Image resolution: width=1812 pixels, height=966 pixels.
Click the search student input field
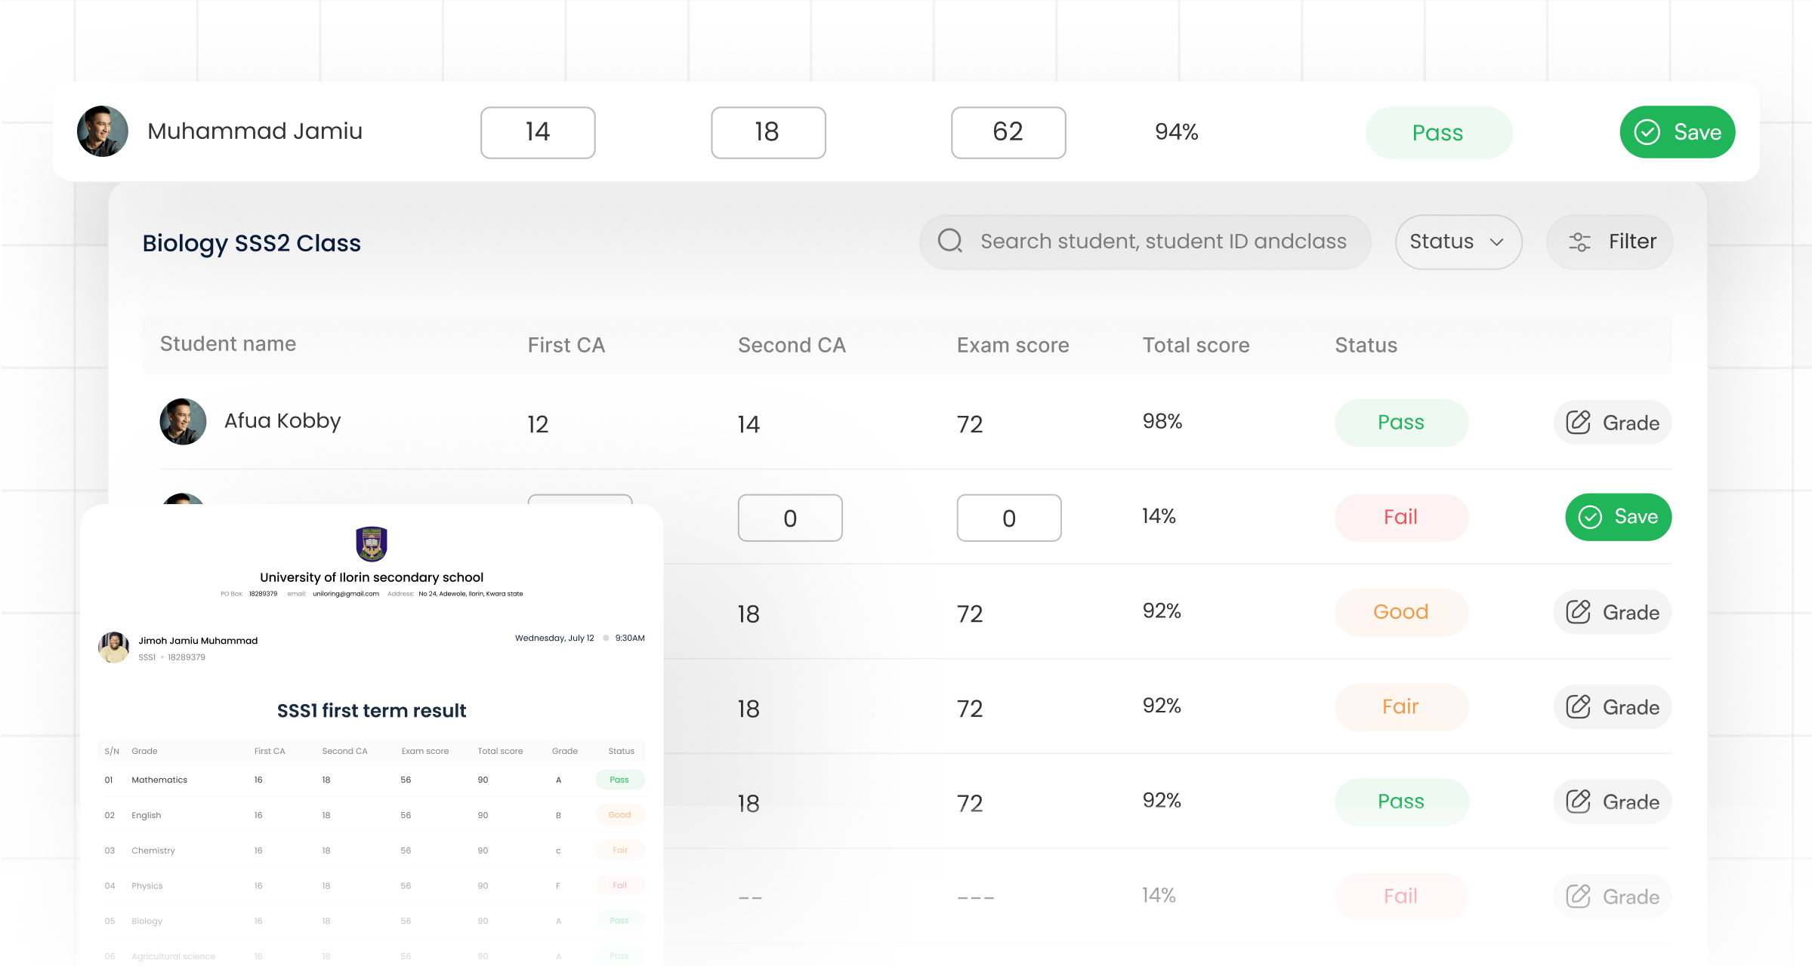1163,241
